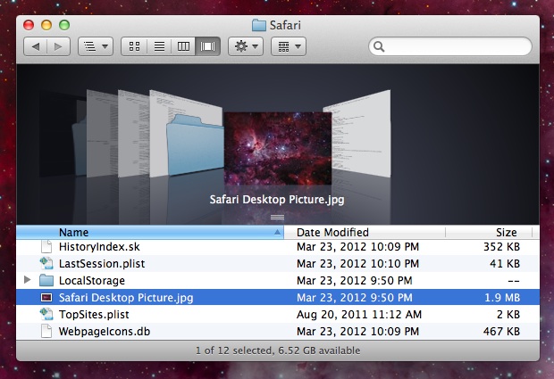554x379 pixels.
Task: Click the Safari folder icon in title bar
Action: point(258,25)
